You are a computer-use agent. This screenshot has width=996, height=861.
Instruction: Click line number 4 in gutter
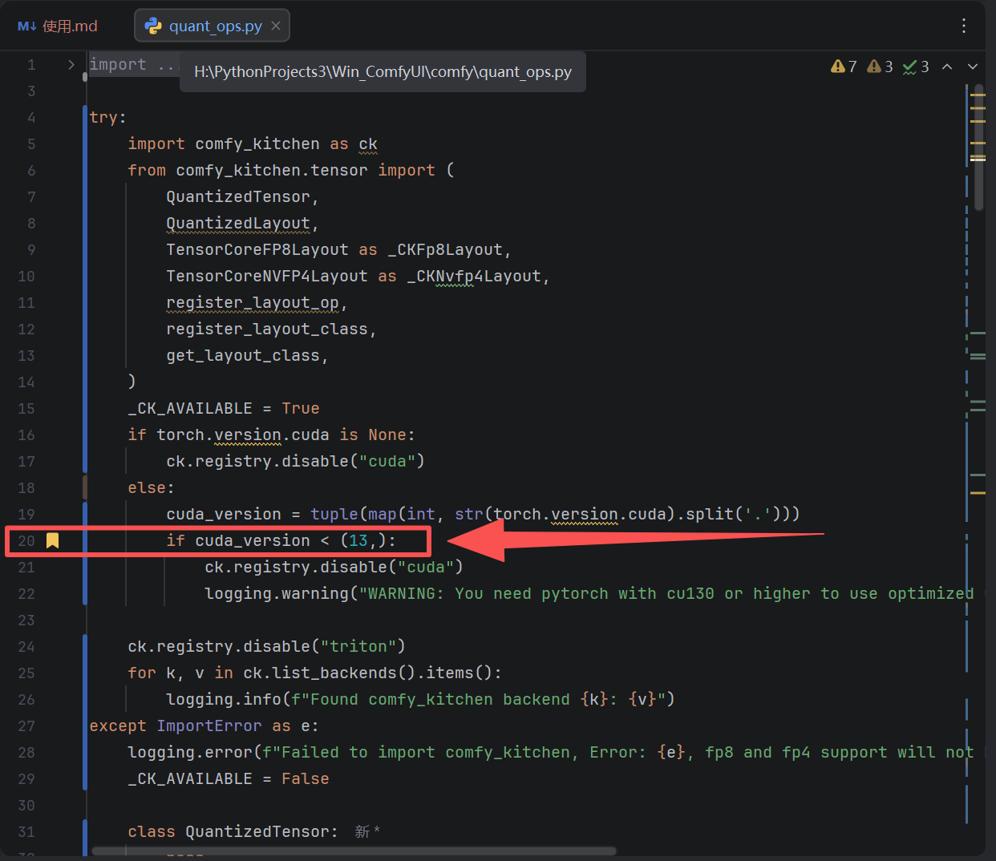(x=31, y=117)
